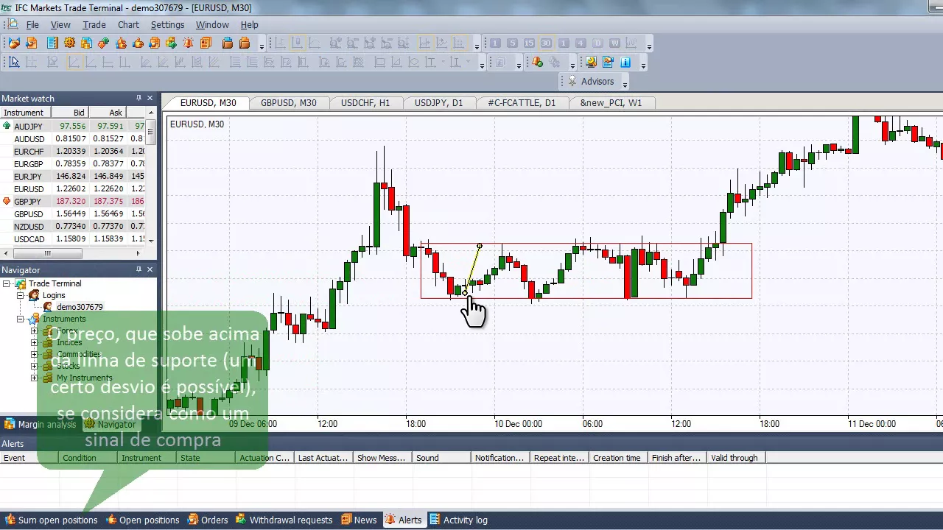Open the drawing toolbar overflow dropdown
The width and height of the screenshot is (943, 530).
click(x=482, y=65)
